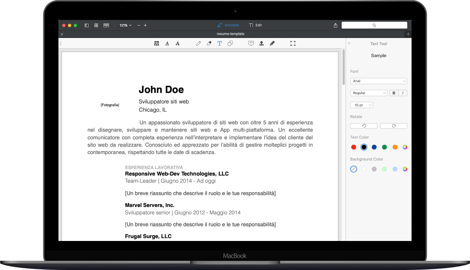Select the signature pen tool
Screen dimensions: 470x270
click(272, 43)
